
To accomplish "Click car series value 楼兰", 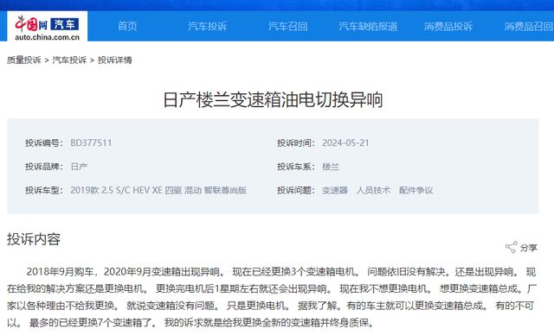I will pos(331,167).
